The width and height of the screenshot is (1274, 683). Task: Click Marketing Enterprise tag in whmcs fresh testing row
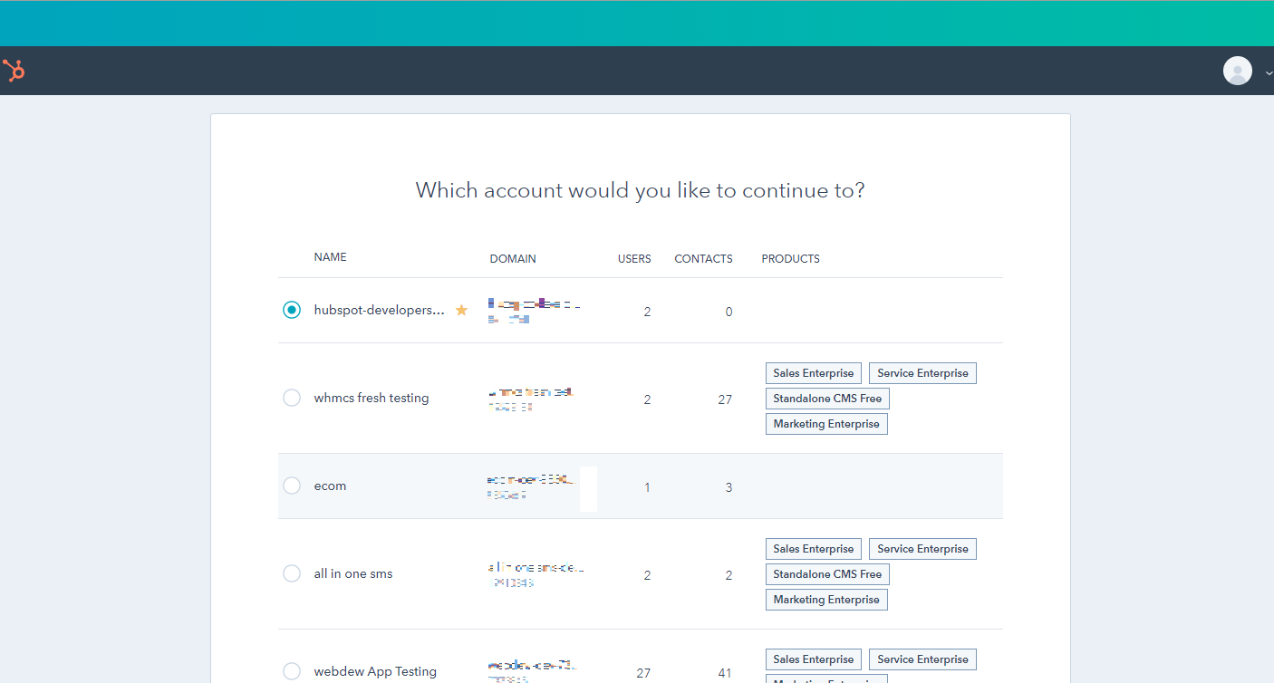coord(826,424)
